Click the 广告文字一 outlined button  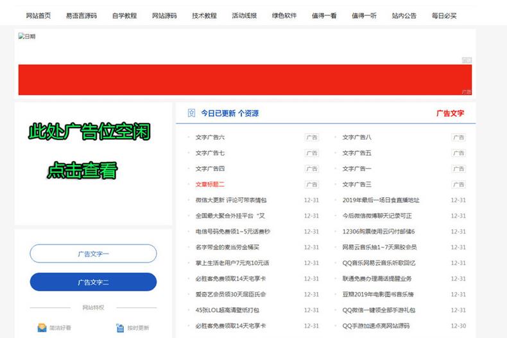(93, 253)
